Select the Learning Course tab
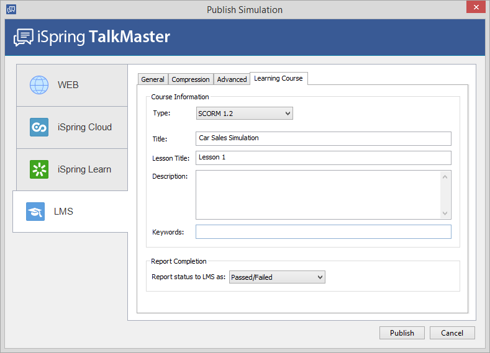The width and height of the screenshot is (490, 353). (278, 78)
